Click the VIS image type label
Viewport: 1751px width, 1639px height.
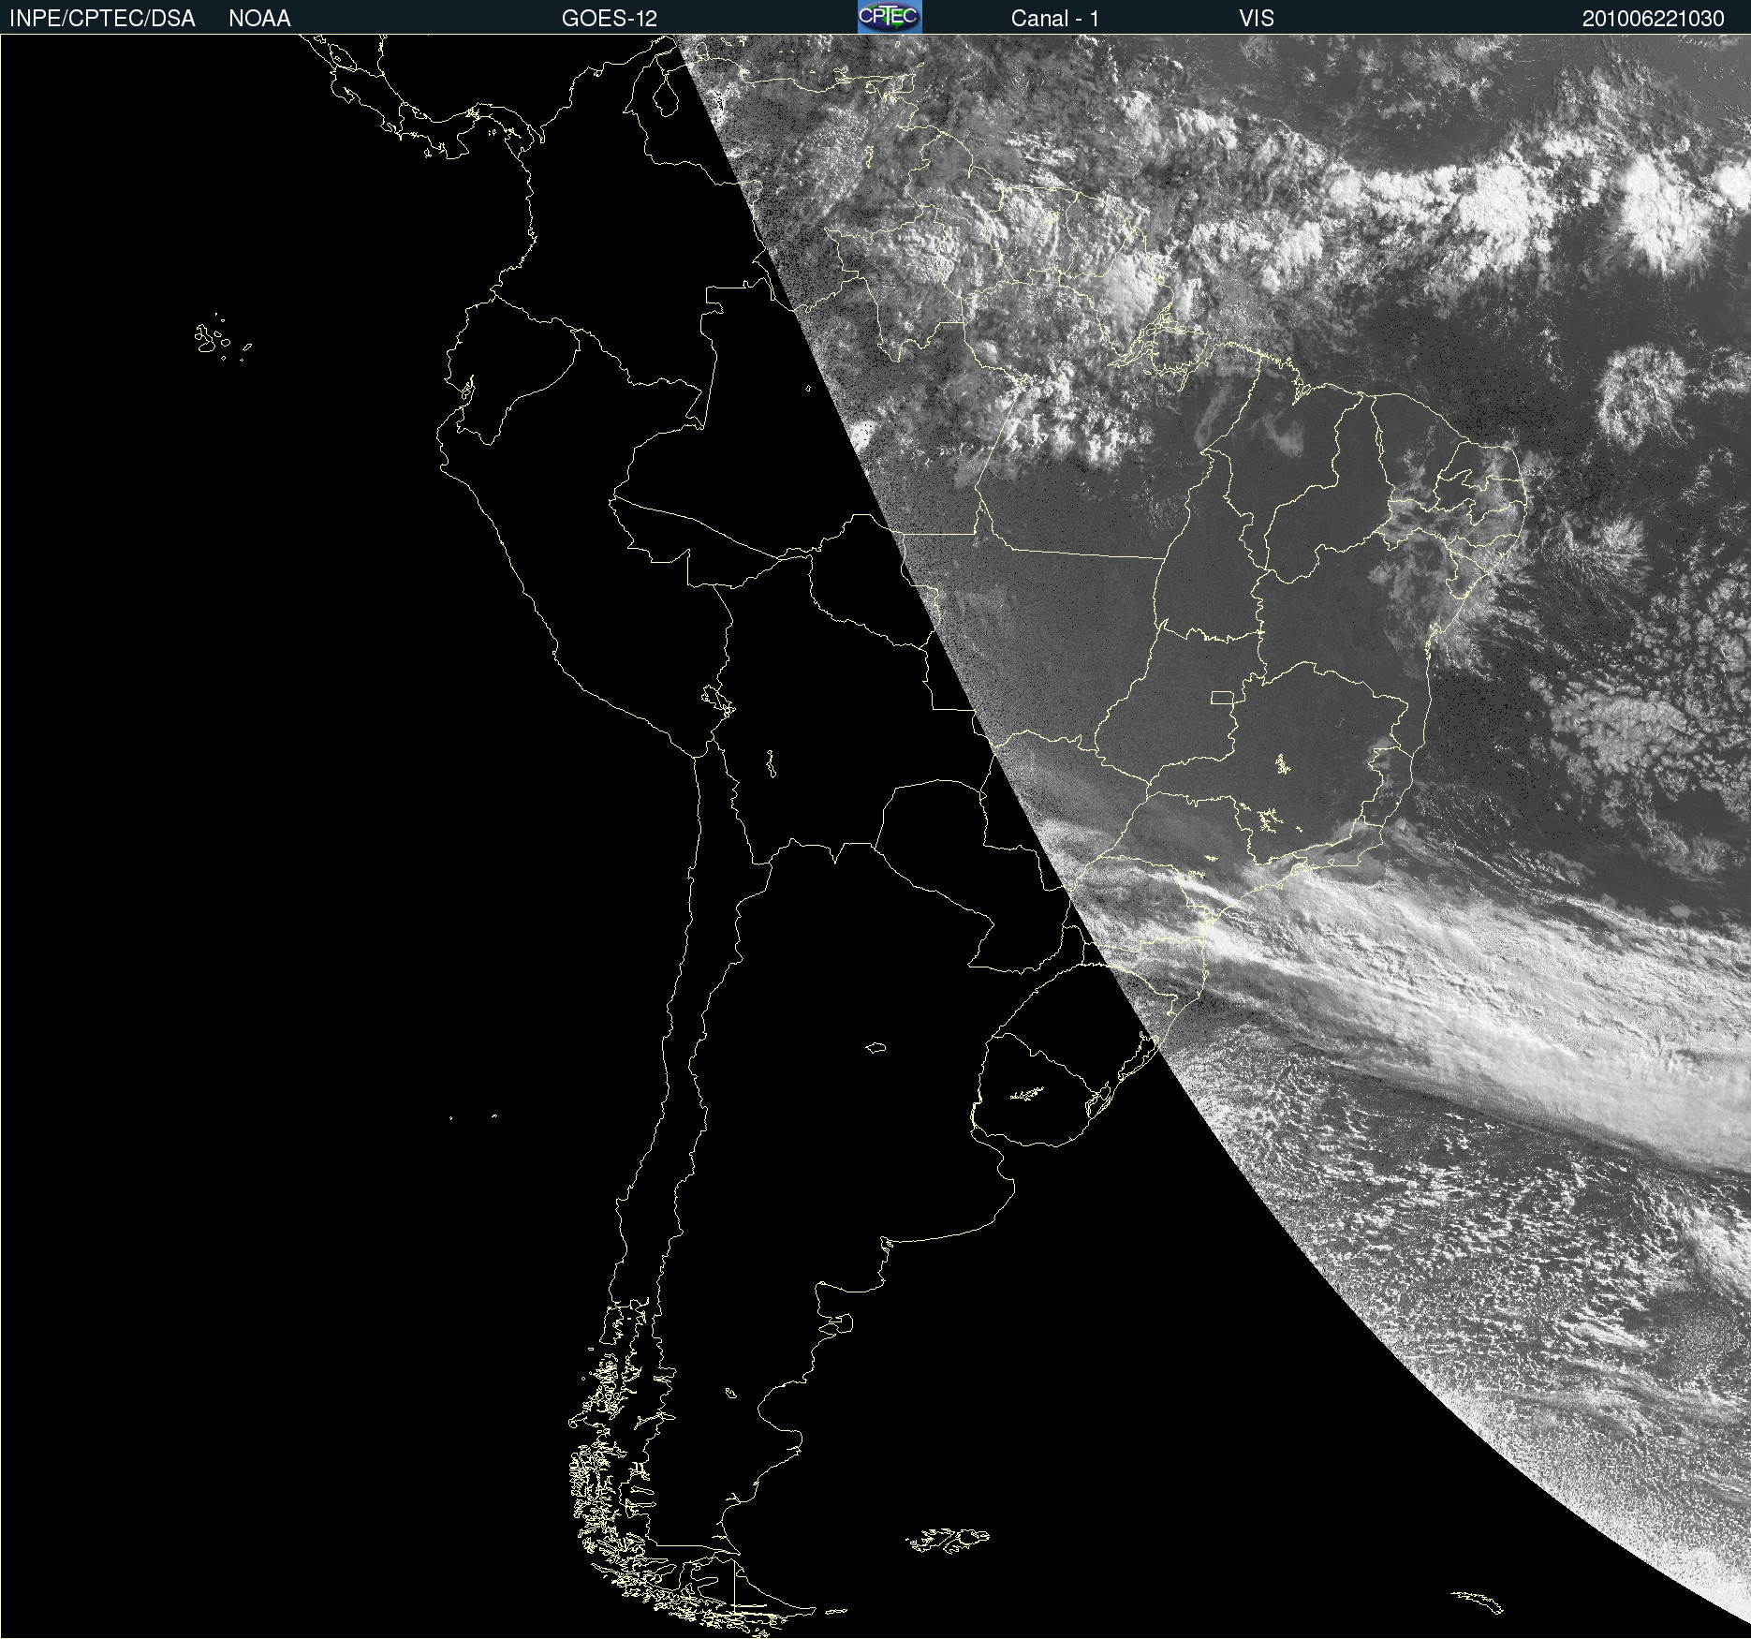click(1257, 19)
